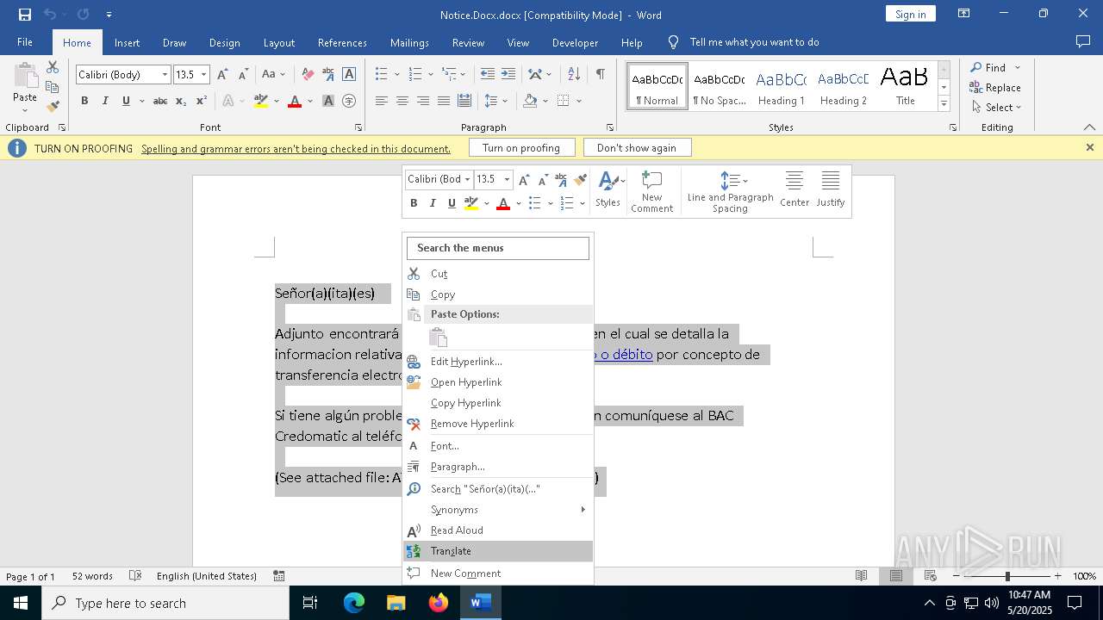Open the Borders dropdown arrow in ribbon

579,101
